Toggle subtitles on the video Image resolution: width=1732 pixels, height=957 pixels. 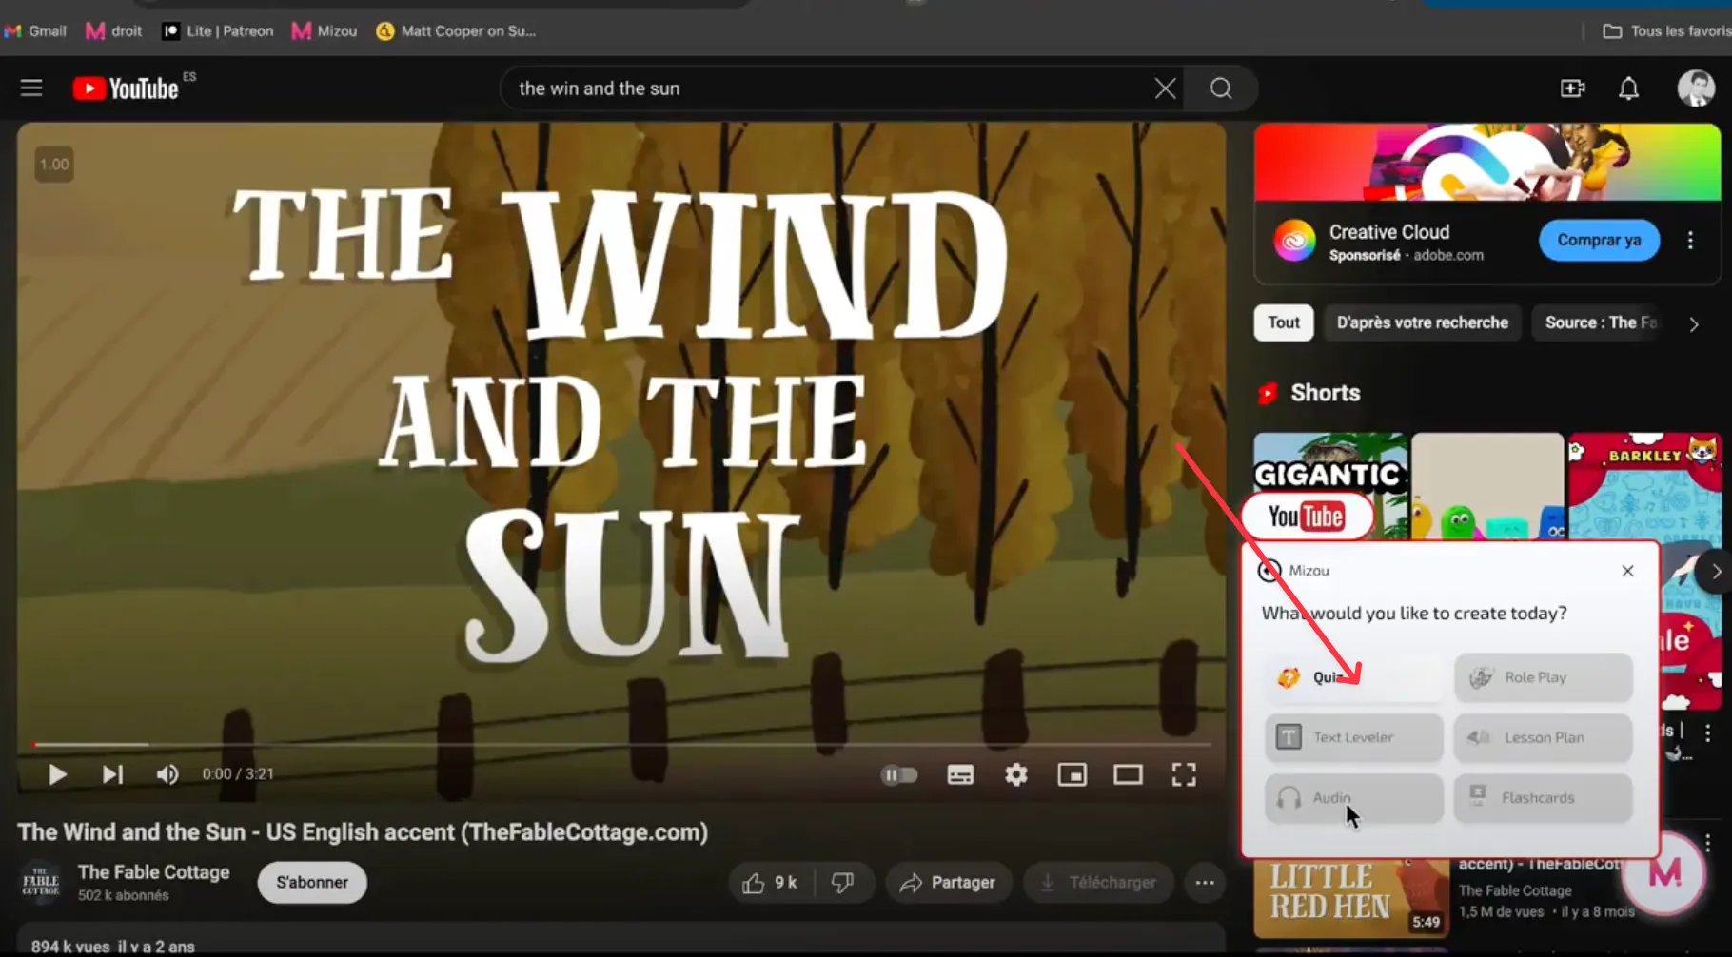pos(959,775)
